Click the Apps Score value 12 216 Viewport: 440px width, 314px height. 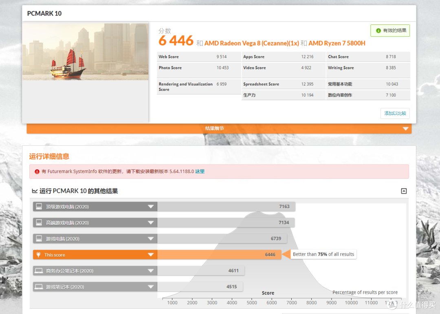307,57
